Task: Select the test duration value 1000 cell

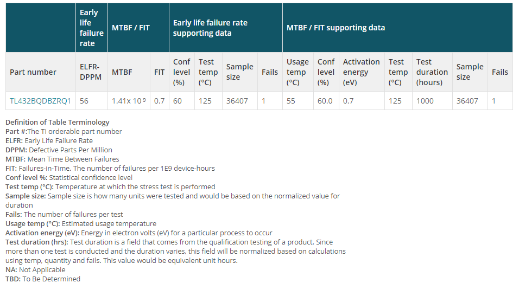Action: (432, 101)
